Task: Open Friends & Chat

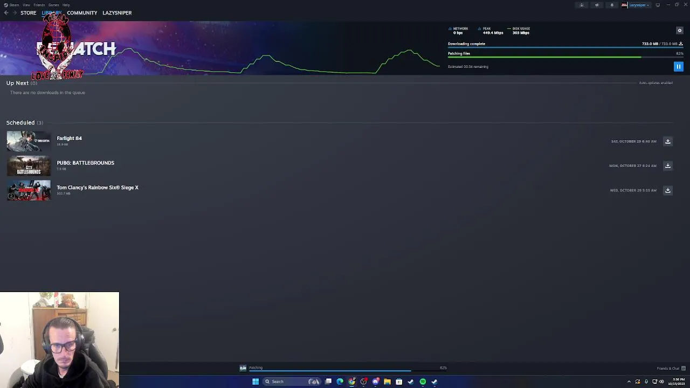Action: [671, 369]
